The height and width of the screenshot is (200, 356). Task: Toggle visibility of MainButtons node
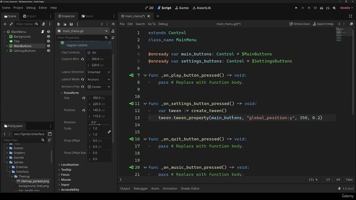pyautogui.click(x=48, y=46)
